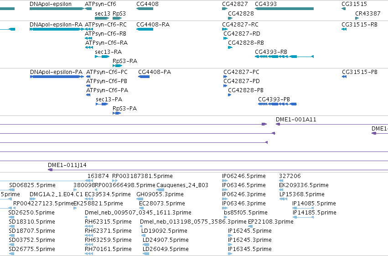Click the ATPsyn-Cf6-RA transcript label
The width and height of the screenshot is (388, 256).
coord(106,43)
